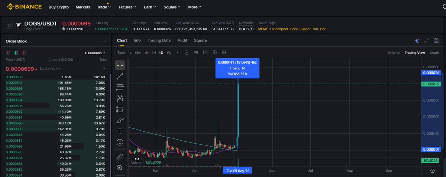Switch chart to Original view
Viewport: 446px width, 177px height.
[394, 53]
